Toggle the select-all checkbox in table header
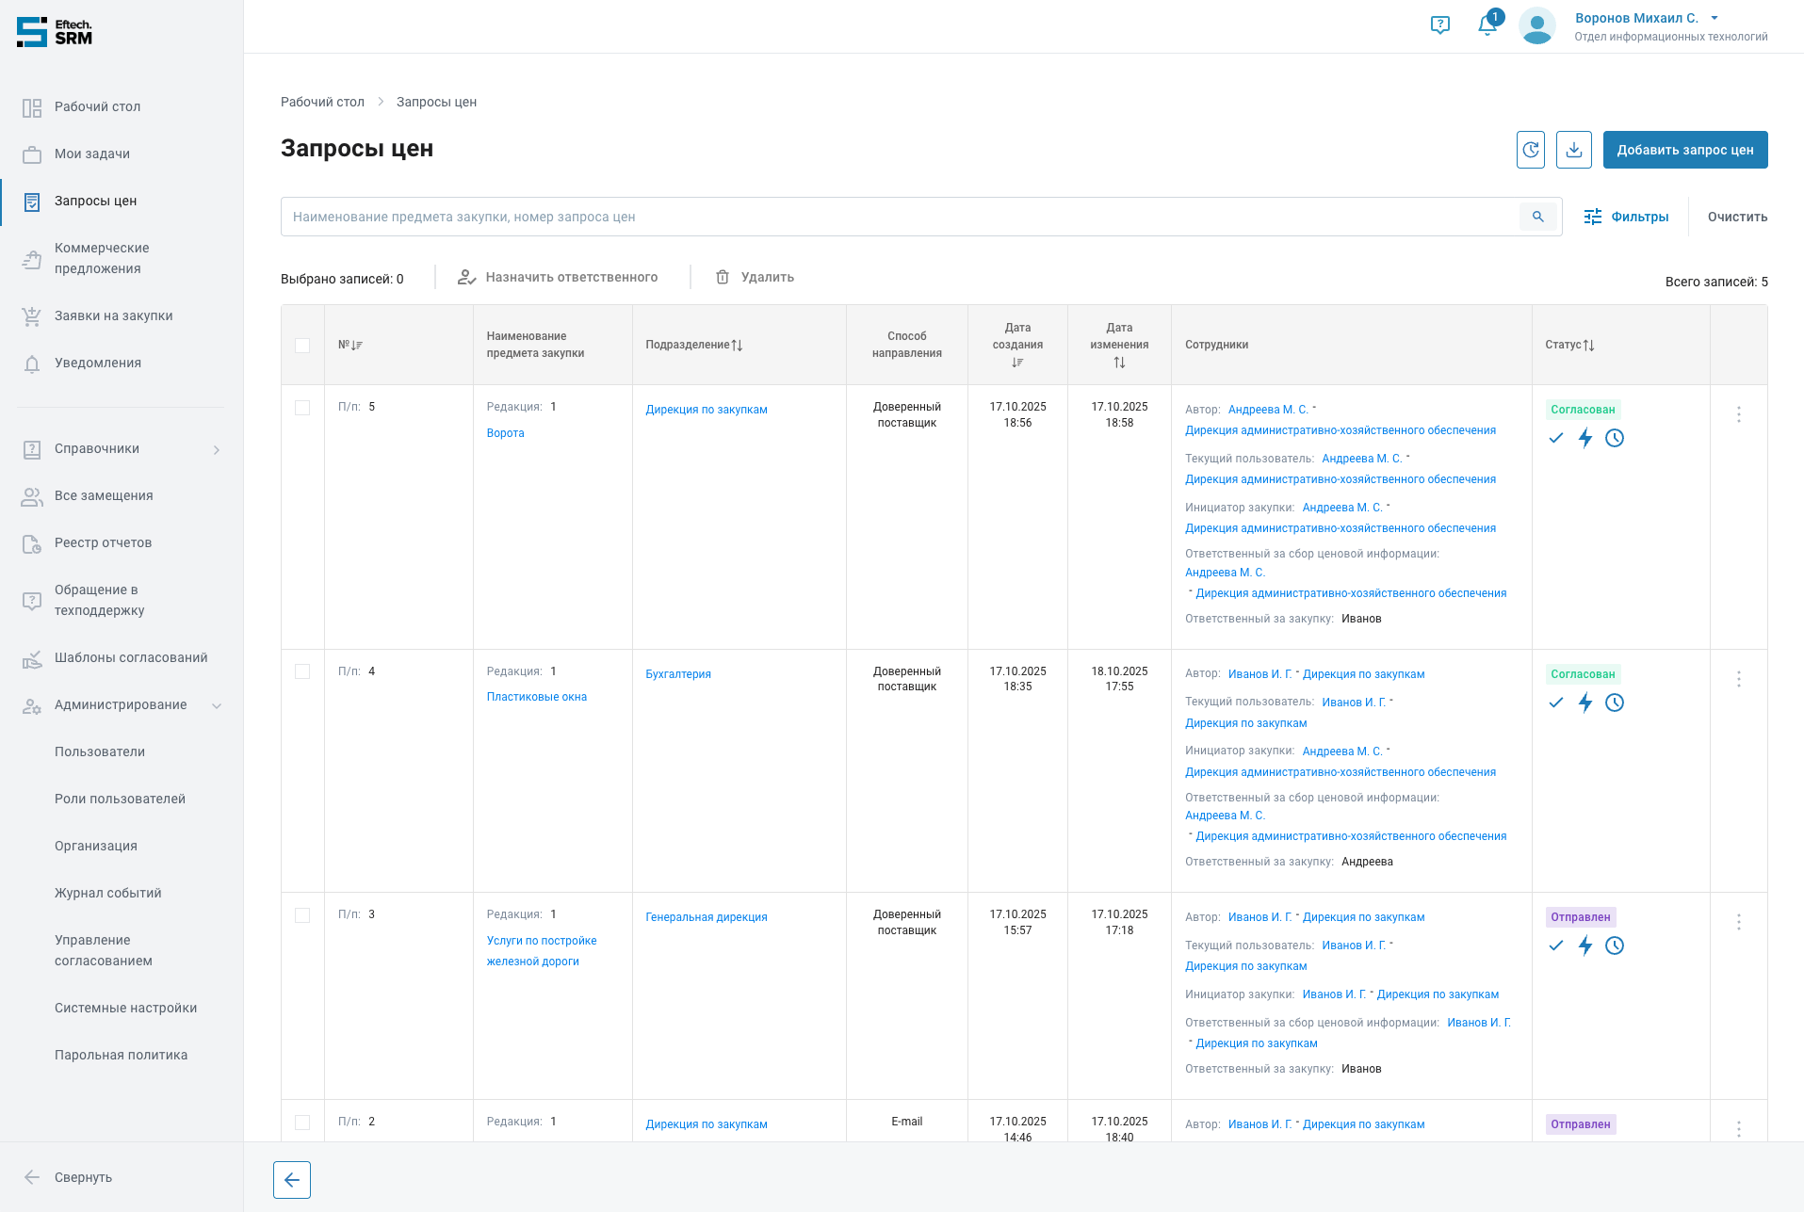This screenshot has height=1212, width=1804. [302, 346]
